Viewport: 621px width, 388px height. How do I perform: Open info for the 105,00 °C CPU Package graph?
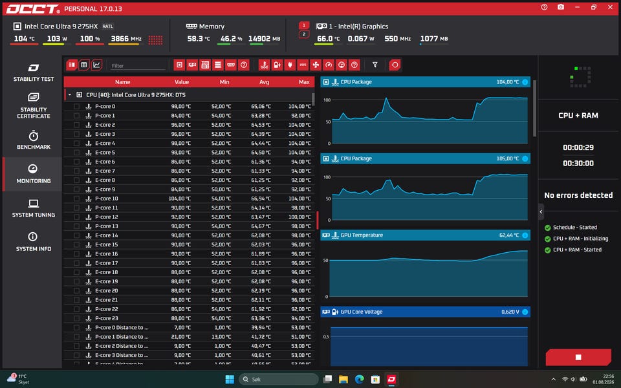pyautogui.click(x=525, y=159)
